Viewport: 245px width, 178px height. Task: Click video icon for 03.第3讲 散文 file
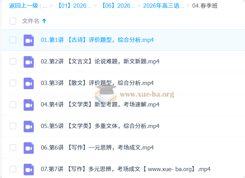tap(29, 83)
